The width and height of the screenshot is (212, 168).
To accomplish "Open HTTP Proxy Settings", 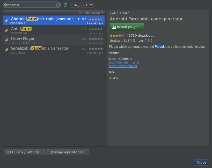I will point(24,152).
